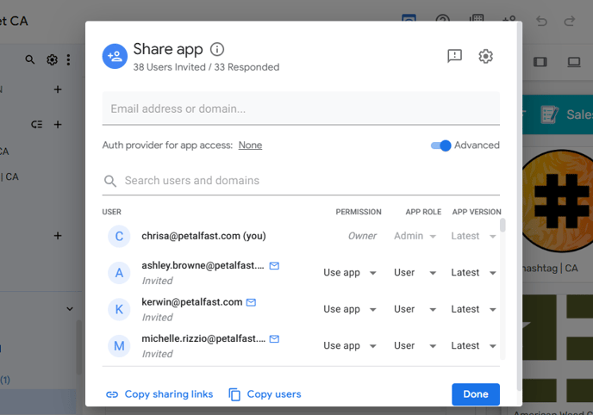Screen dimensions: 593x415
Task: Click email icon next to ashley.browne
Action: (x=274, y=266)
